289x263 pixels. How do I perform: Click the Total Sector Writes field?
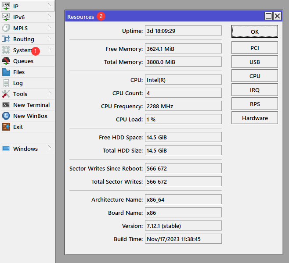pos(183,181)
